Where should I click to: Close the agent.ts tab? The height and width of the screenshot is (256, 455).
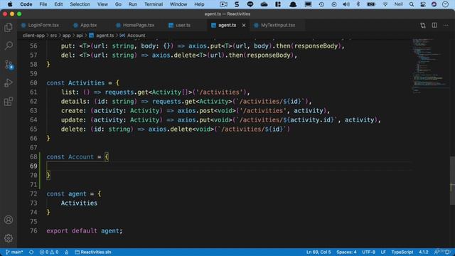coord(244,26)
